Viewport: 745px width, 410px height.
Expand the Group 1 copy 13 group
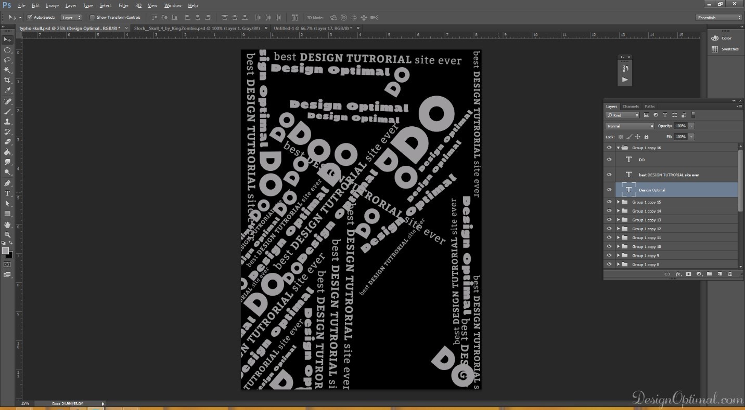point(618,220)
